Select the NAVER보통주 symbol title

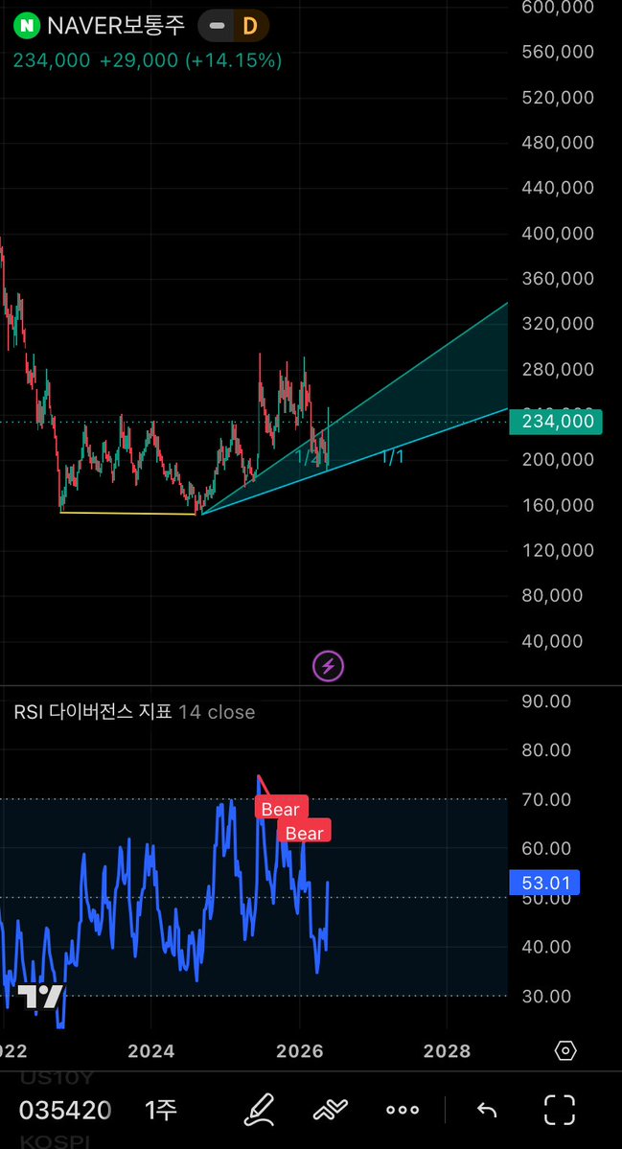tap(116, 27)
